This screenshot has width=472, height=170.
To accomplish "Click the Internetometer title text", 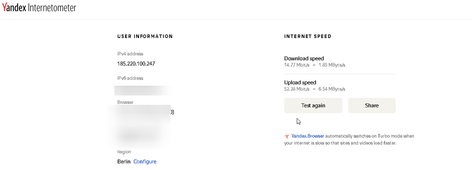I will (x=52, y=8).
